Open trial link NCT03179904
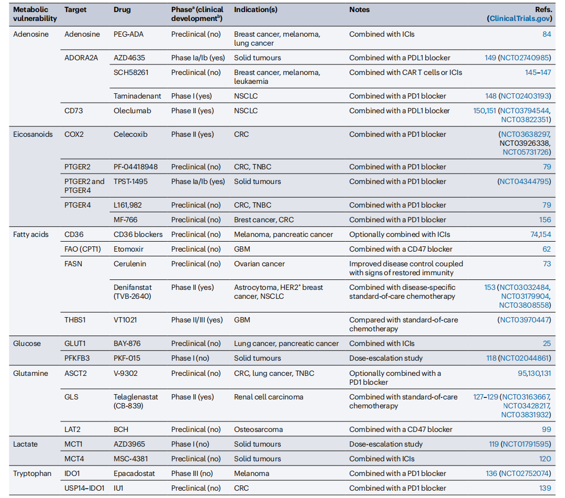 click(x=525, y=296)
